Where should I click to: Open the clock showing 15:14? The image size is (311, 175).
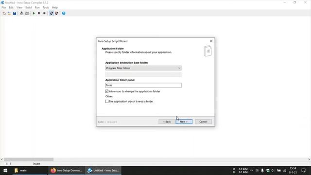tap(293, 171)
